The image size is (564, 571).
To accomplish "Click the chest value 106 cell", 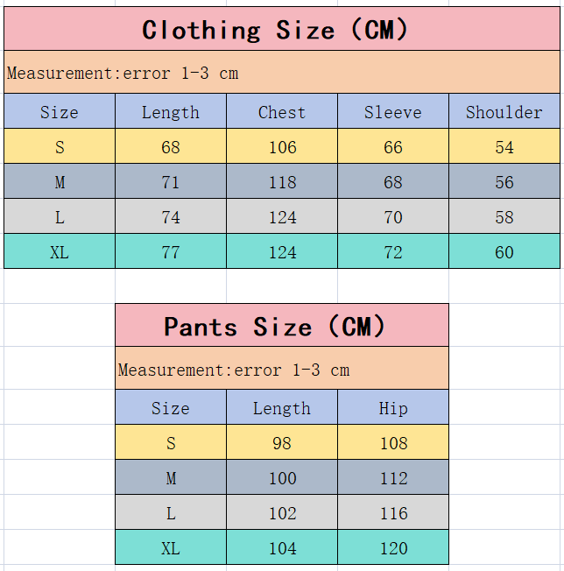I will pos(282,147).
